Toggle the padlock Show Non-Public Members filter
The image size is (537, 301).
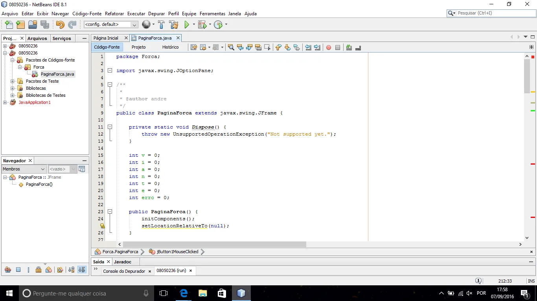pos(39,270)
